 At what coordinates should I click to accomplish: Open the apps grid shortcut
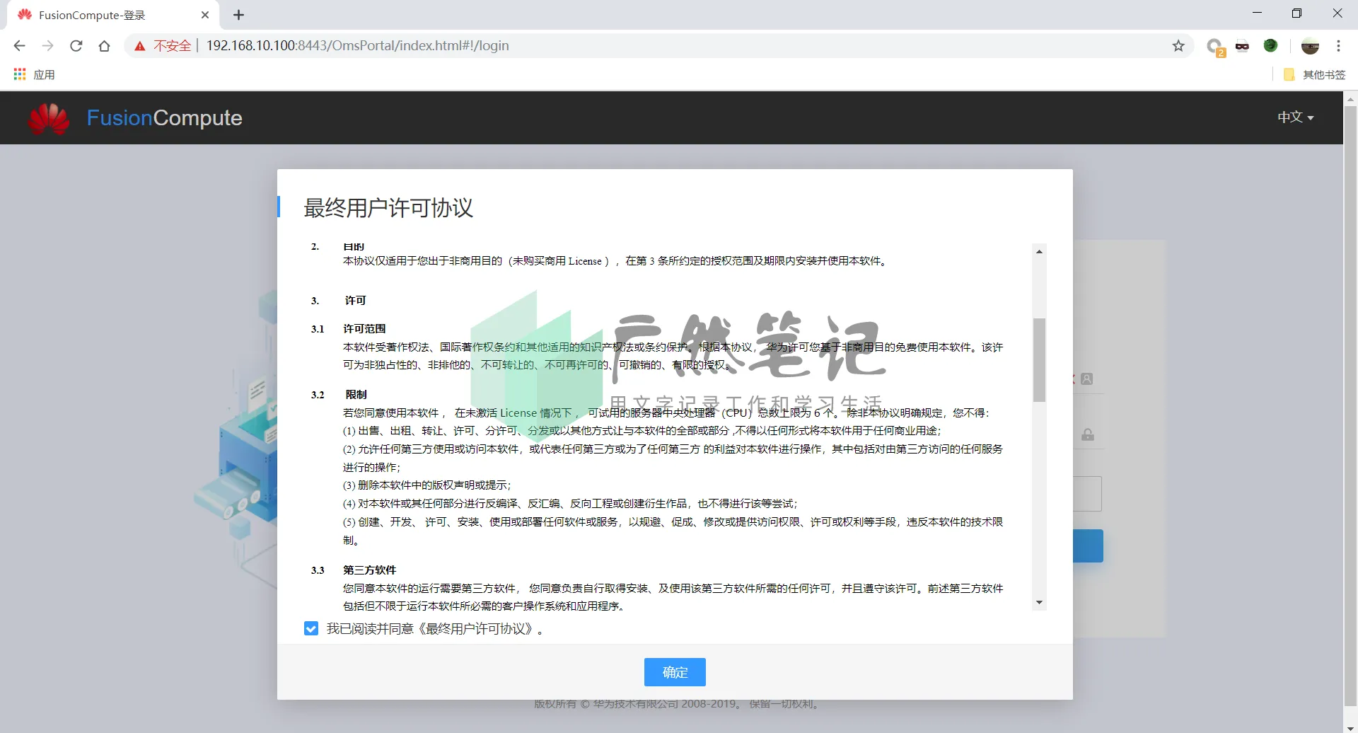pos(20,74)
